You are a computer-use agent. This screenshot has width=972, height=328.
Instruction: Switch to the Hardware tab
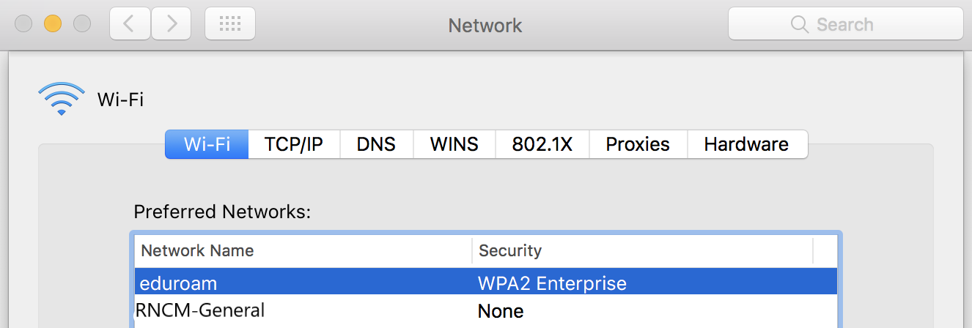pos(746,144)
